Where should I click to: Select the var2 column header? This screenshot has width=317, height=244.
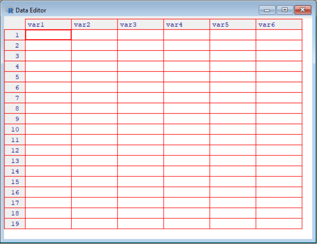pos(94,25)
